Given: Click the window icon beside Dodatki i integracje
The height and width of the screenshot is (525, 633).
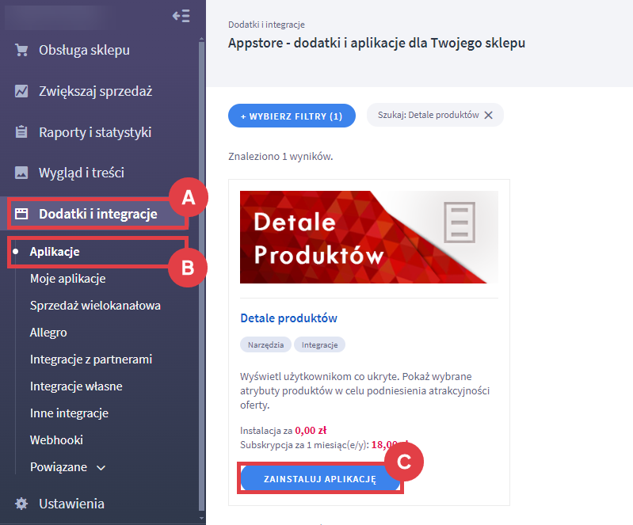Looking at the screenshot, I should pos(21,214).
